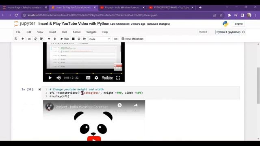260x146 pixels.
Task: Click the localhost address bar
Action: pos(116,15)
